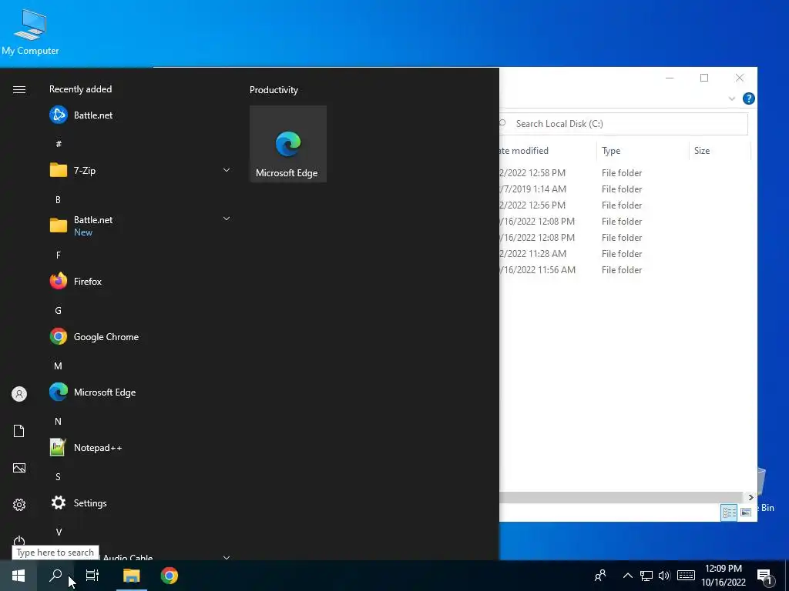Open the user account icon in Start sidebar
This screenshot has width=789, height=591.
(x=19, y=394)
